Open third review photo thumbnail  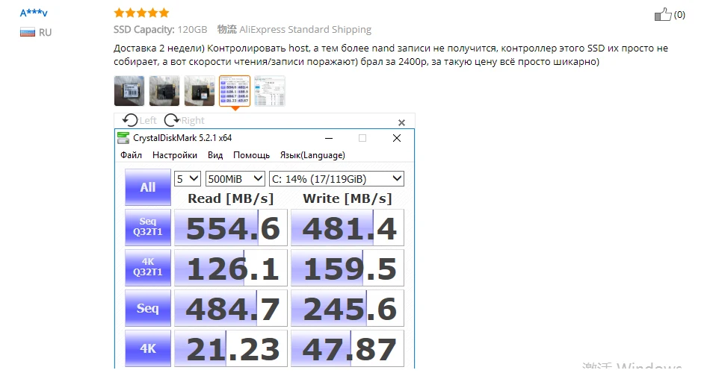pyautogui.click(x=200, y=91)
